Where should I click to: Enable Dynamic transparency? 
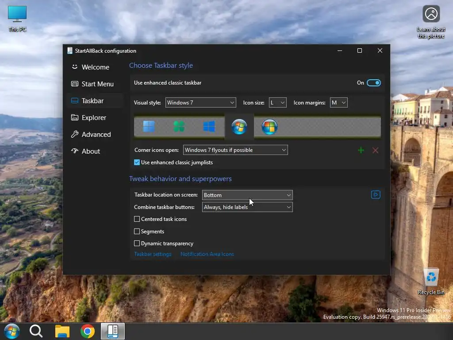click(137, 243)
